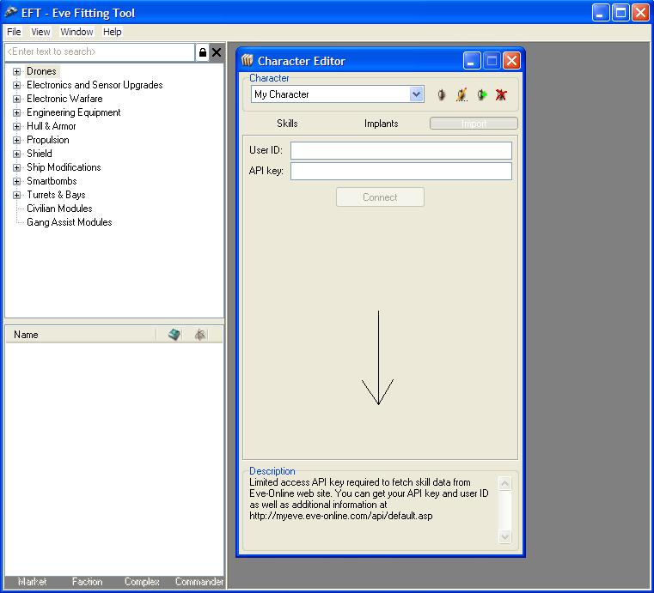Expand the Drones tree node
Screen dimensions: 654x593
[16, 71]
